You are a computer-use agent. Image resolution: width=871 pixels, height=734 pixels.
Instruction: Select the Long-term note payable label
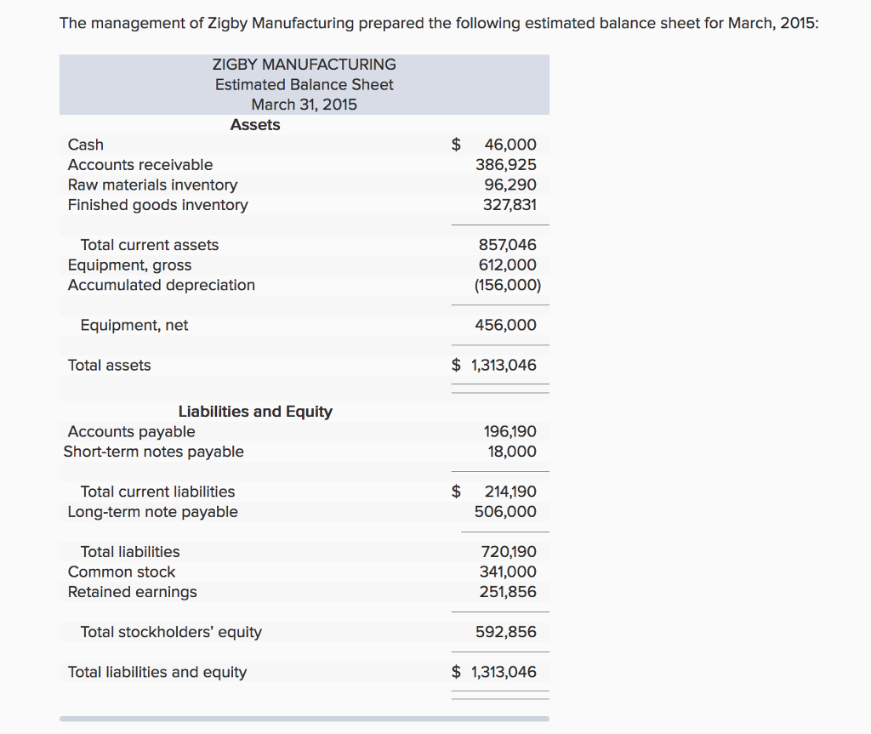153,512
